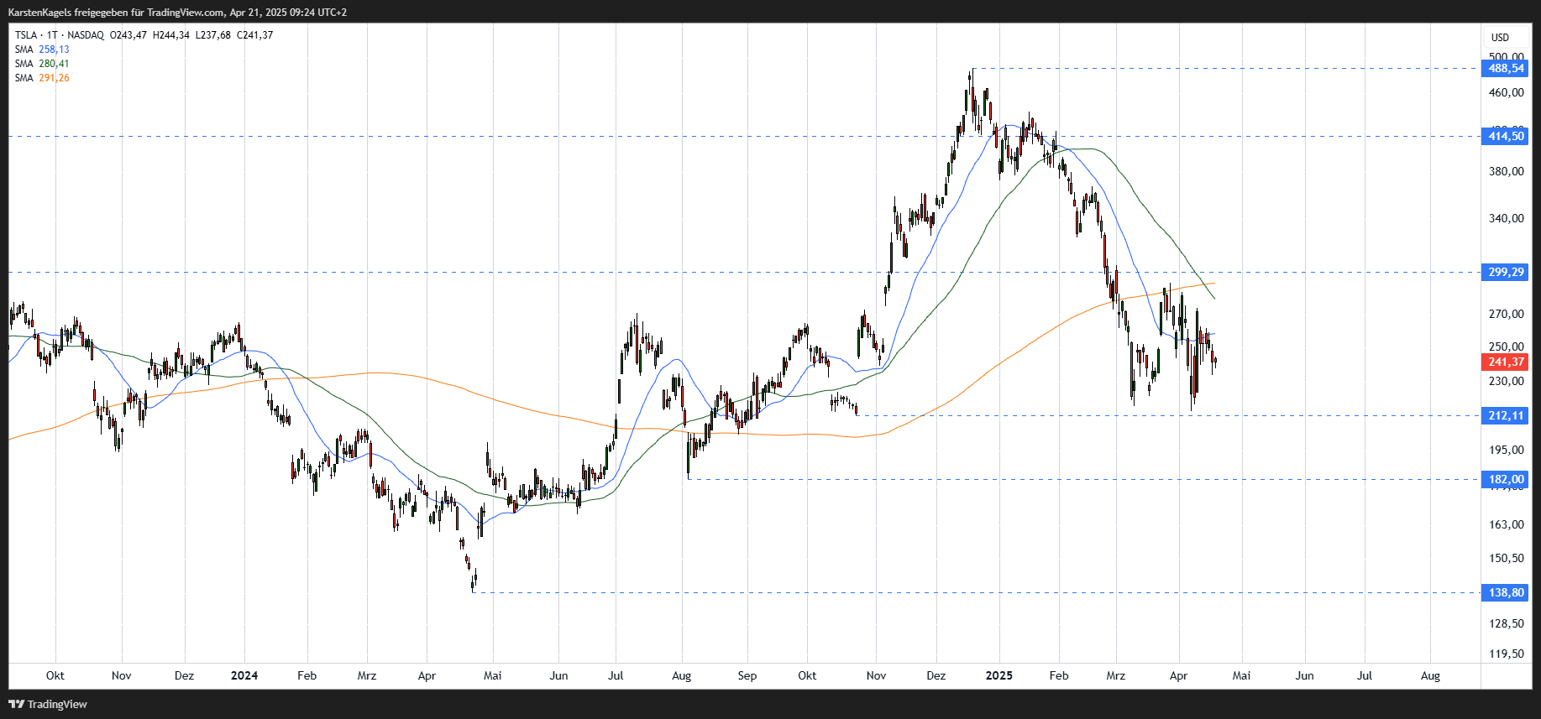The image size is (1541, 719).
Task: Select the orange SMA 291,26 legend entry
Action: 42,78
